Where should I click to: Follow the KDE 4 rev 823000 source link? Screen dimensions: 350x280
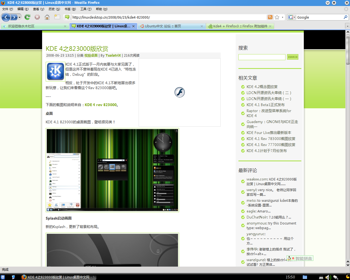[x=101, y=105]
